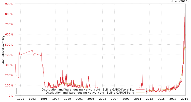Click the yellow Trend legend line sample

click(x=140, y=93)
